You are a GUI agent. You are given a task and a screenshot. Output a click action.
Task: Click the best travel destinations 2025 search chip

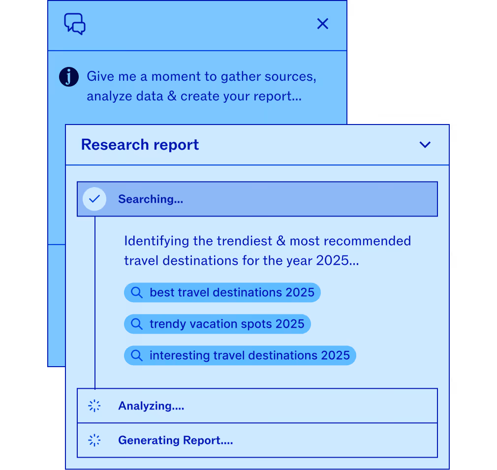coord(222,292)
